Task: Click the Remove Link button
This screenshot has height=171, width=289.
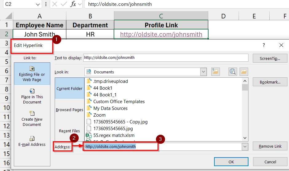Action: (270, 146)
